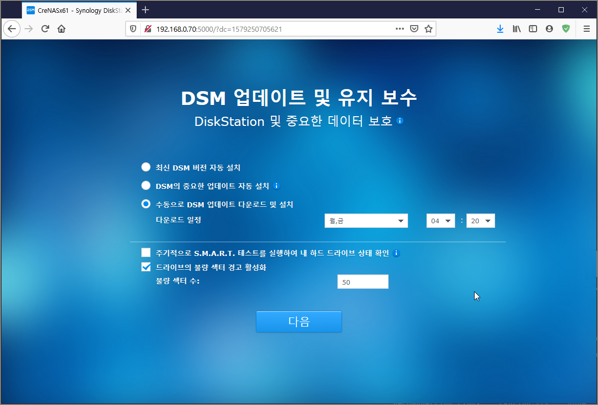
Task: Open the browser home page
Action: (x=61, y=29)
